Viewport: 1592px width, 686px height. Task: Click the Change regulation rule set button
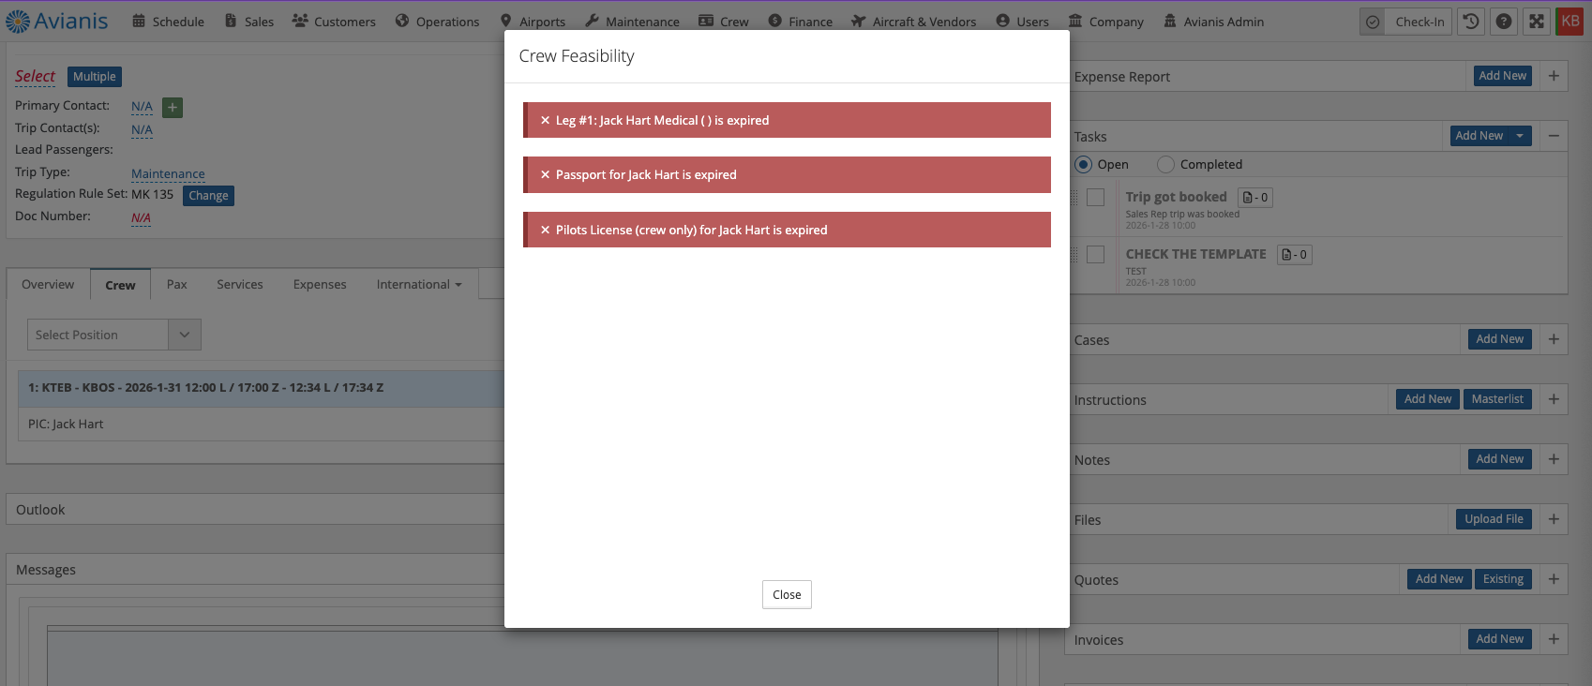208,196
